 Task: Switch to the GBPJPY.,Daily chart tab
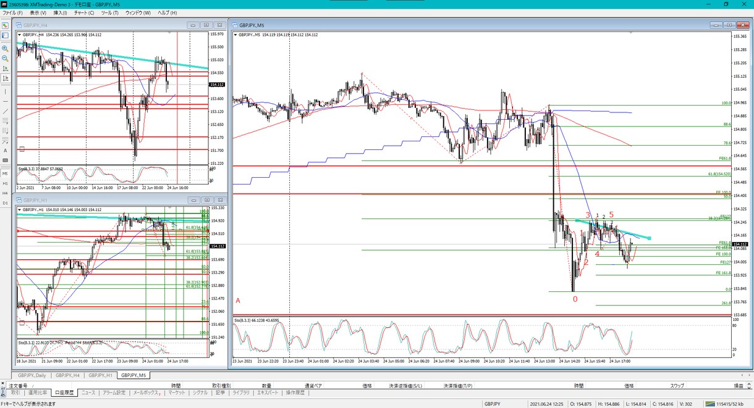(32, 375)
